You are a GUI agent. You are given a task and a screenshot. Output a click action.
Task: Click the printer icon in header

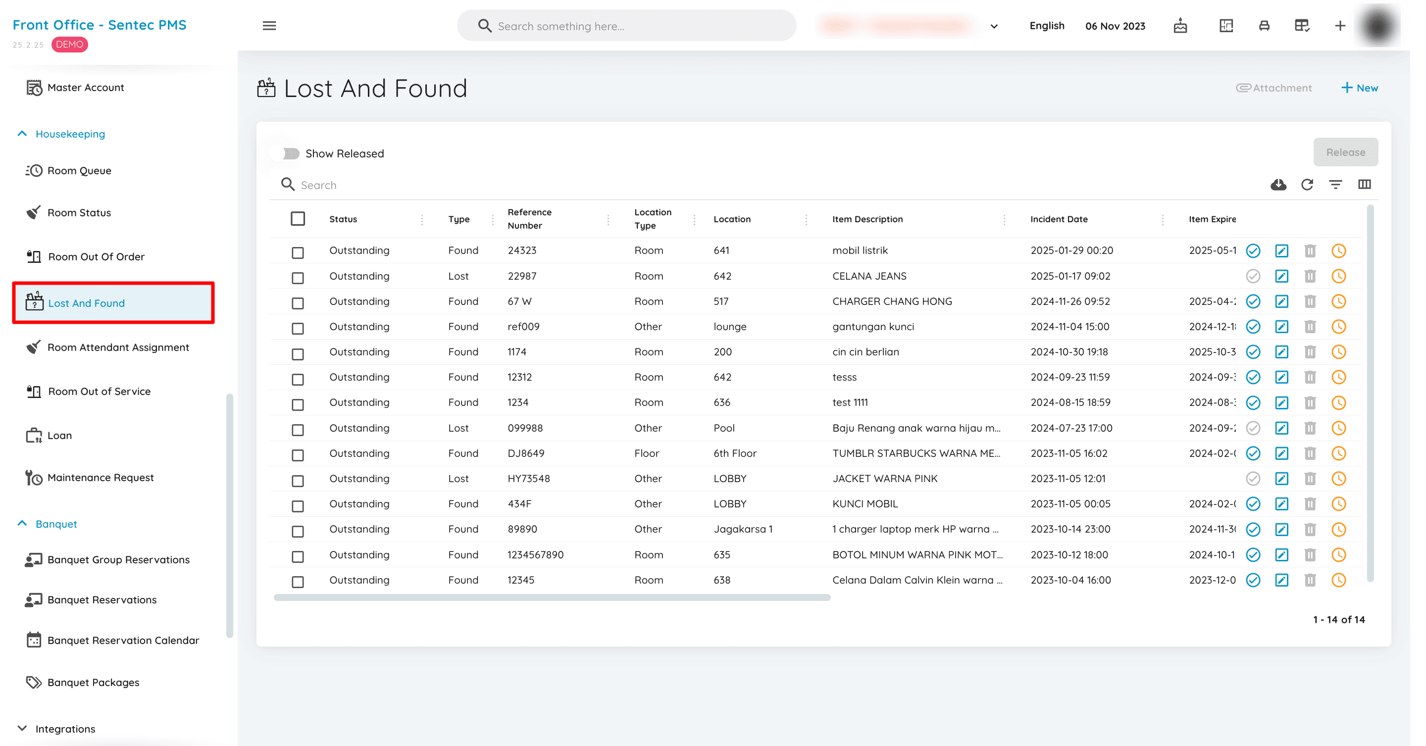1264,25
